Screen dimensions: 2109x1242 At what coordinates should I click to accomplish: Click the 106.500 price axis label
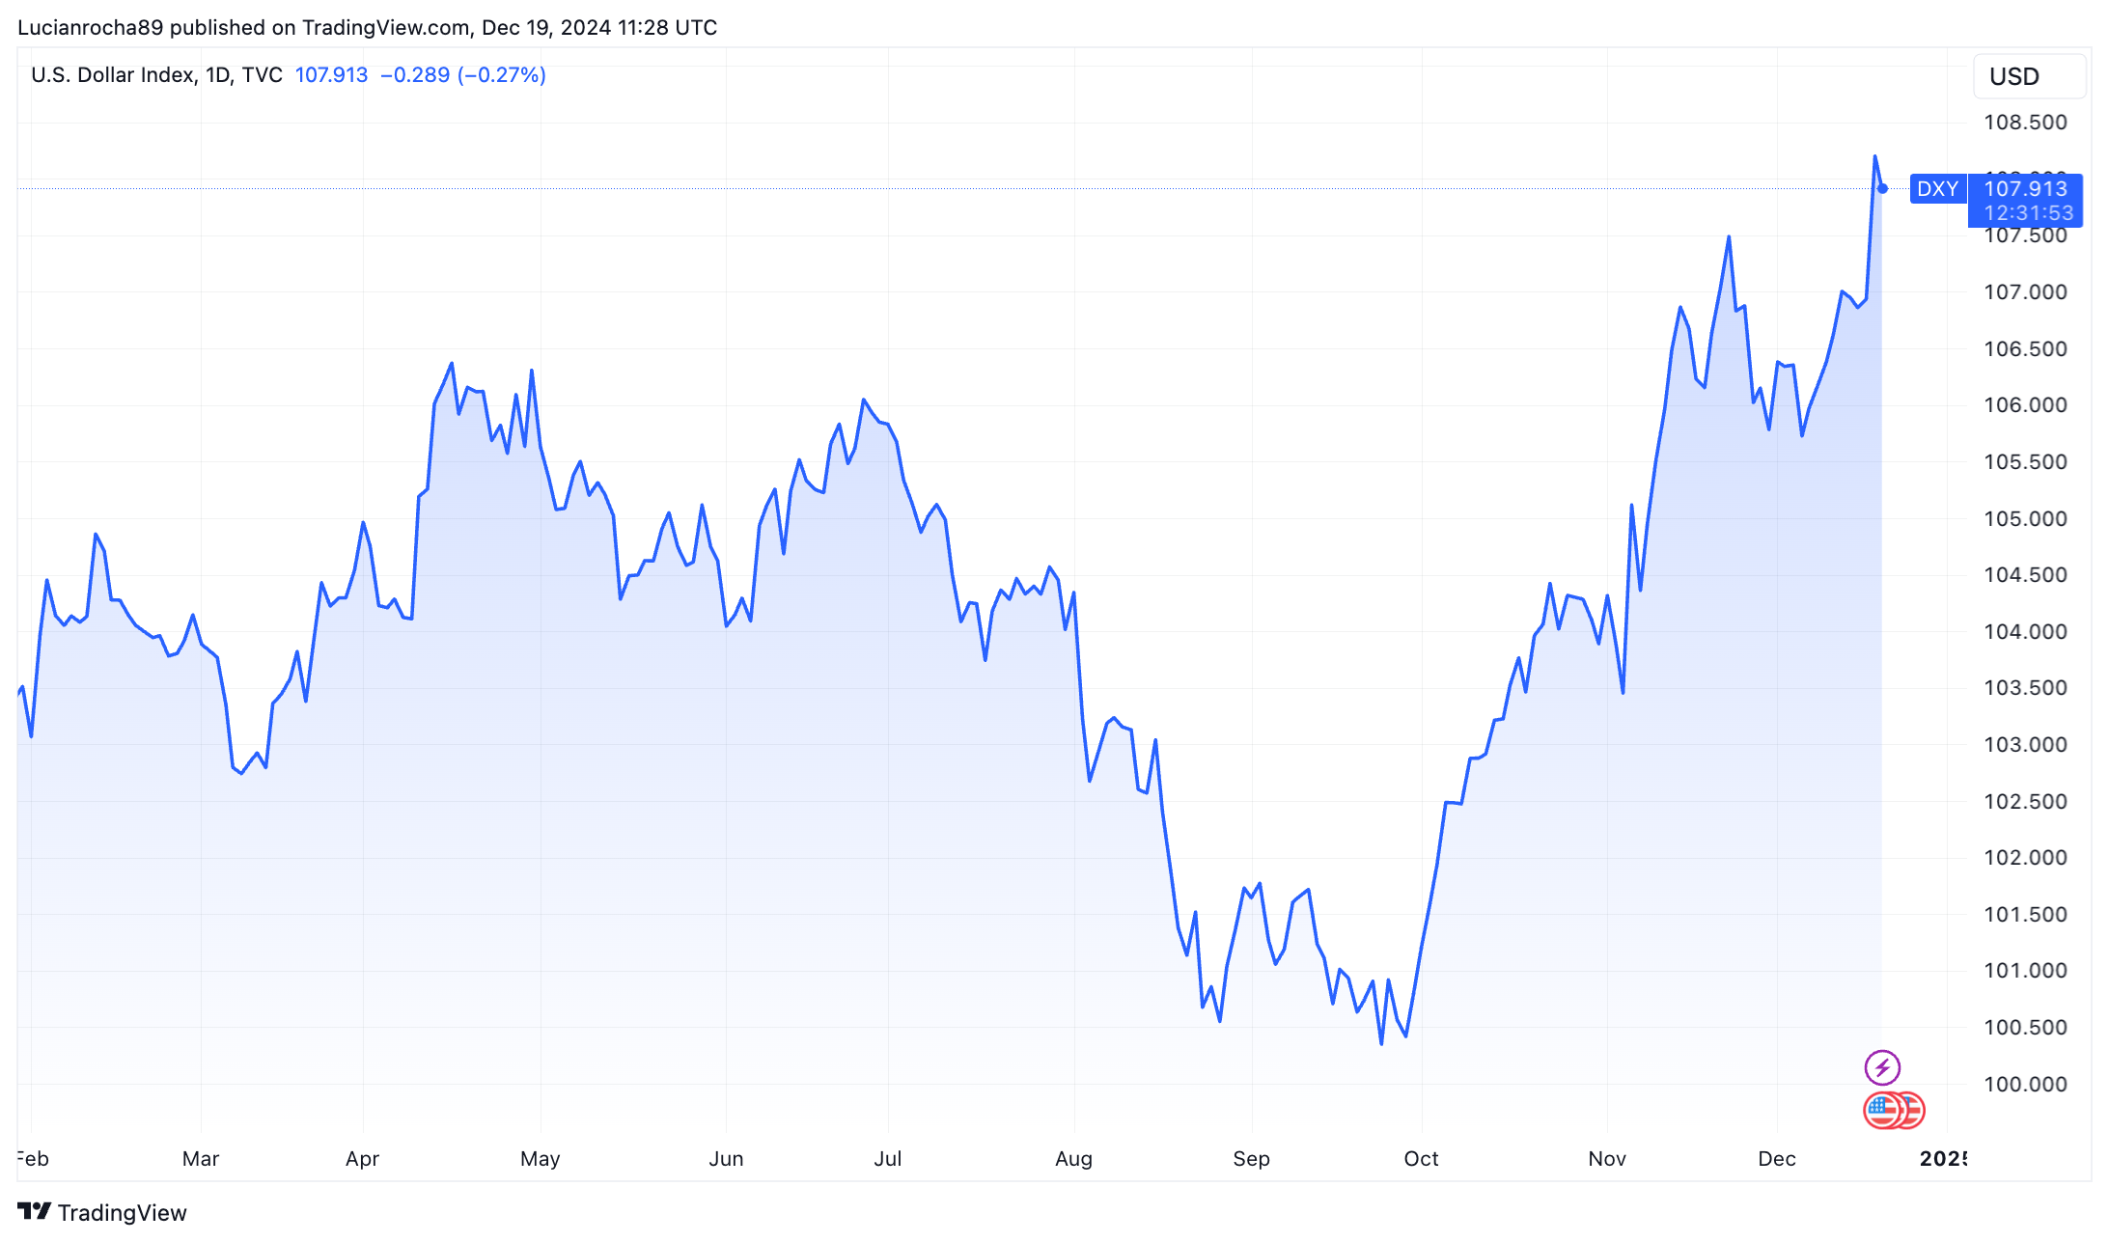(x=2025, y=349)
